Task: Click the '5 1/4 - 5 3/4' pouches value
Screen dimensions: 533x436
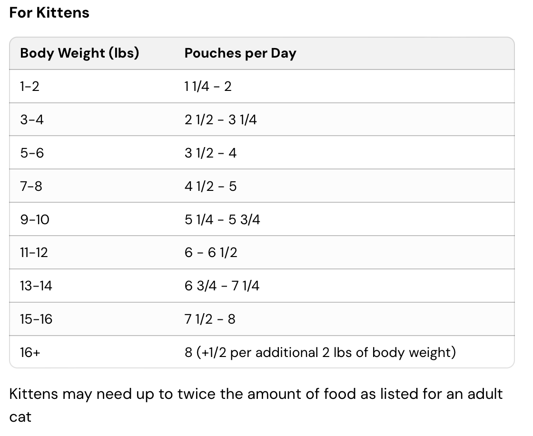Action: 222,219
